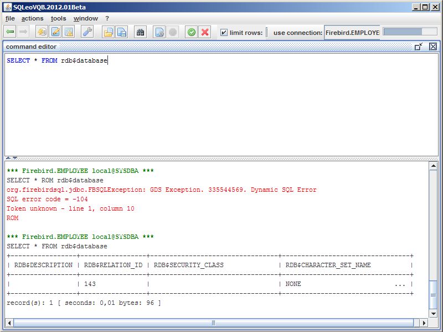Open preferences with the wrench icon

[87, 32]
